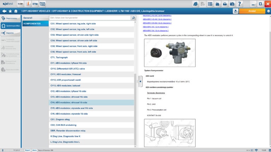
Task: Open ABS/ASR E 6K diagrams link
Action: [x=156, y=31]
